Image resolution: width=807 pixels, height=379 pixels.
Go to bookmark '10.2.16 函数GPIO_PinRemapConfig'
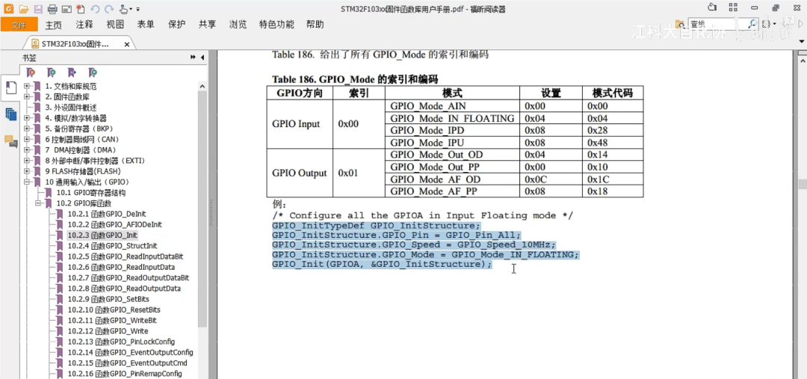point(125,374)
